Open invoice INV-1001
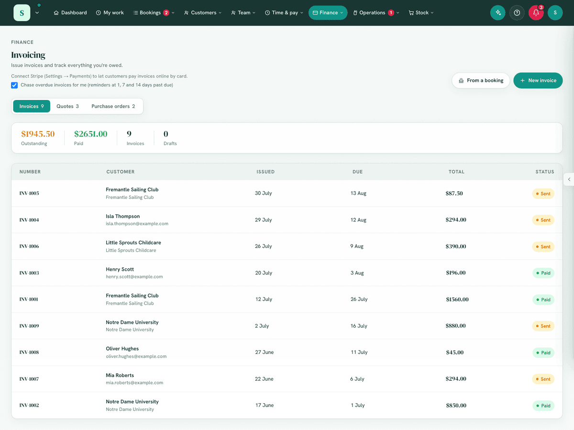 29,299
